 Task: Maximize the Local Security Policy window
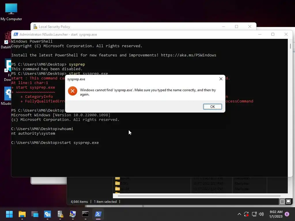pyautogui.click(x=237, y=27)
